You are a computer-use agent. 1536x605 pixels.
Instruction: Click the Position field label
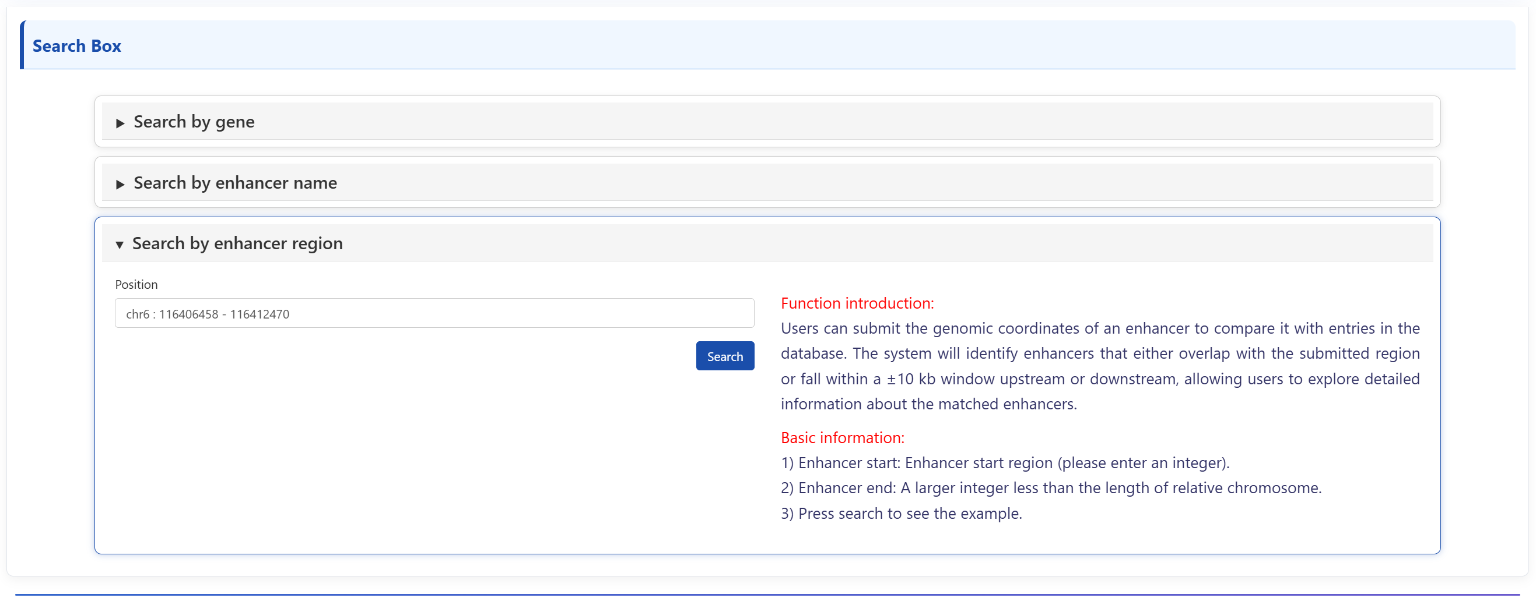click(136, 285)
